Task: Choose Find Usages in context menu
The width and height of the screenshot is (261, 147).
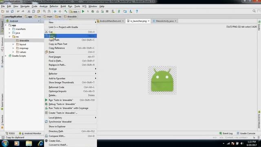Action: [x=71, y=57]
